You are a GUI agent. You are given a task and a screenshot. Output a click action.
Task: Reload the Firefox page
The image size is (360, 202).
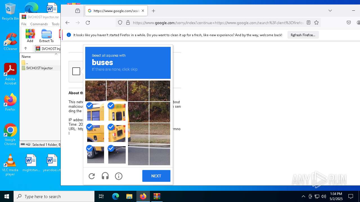[88, 23]
